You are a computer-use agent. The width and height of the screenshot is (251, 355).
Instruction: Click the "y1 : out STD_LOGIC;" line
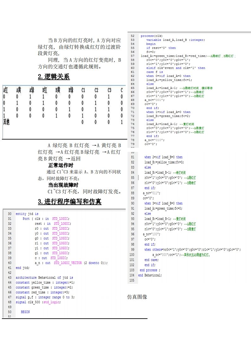pyautogui.click(x=52, y=248)
